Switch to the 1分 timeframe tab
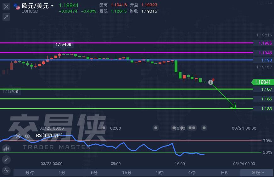Viewport: 274px width, 177px height. pyautogui.click(x=62, y=173)
